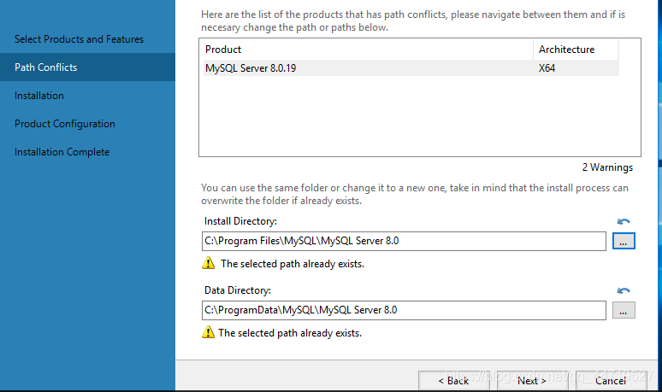Screen dimensions: 662x392
Task: Go to the Installation step in sidebar
Action: pos(39,96)
